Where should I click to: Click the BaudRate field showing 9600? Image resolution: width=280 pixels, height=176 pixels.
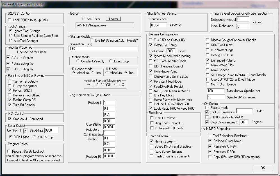[51, 130]
